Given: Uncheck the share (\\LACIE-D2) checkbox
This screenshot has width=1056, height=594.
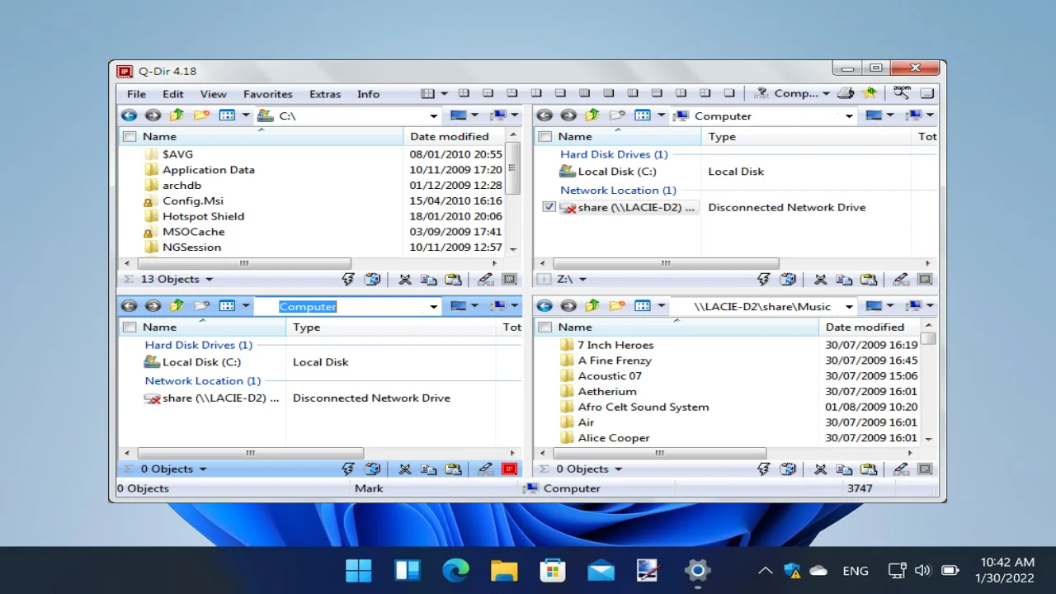Looking at the screenshot, I should (x=549, y=207).
